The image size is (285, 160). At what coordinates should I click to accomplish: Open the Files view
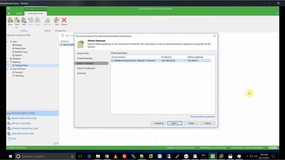[x=33, y=139]
